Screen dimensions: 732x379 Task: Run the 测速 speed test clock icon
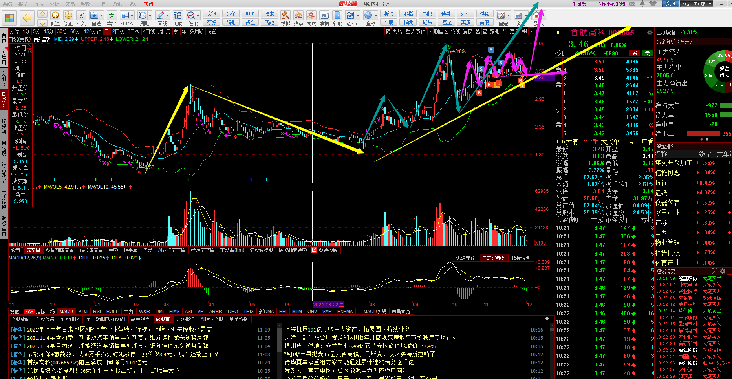point(55,16)
